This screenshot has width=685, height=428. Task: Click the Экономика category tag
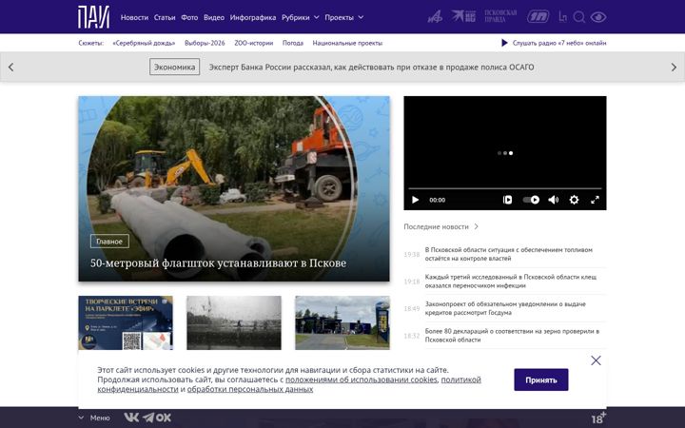175,67
